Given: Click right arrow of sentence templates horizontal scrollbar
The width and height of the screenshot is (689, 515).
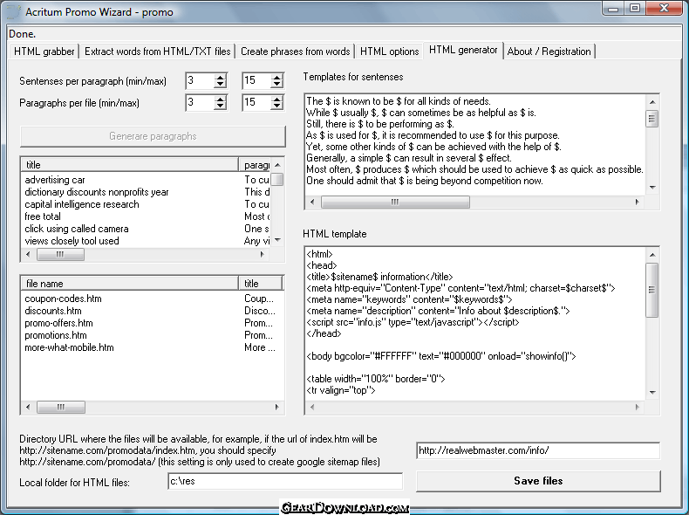Looking at the screenshot, I should pyautogui.click(x=638, y=203).
